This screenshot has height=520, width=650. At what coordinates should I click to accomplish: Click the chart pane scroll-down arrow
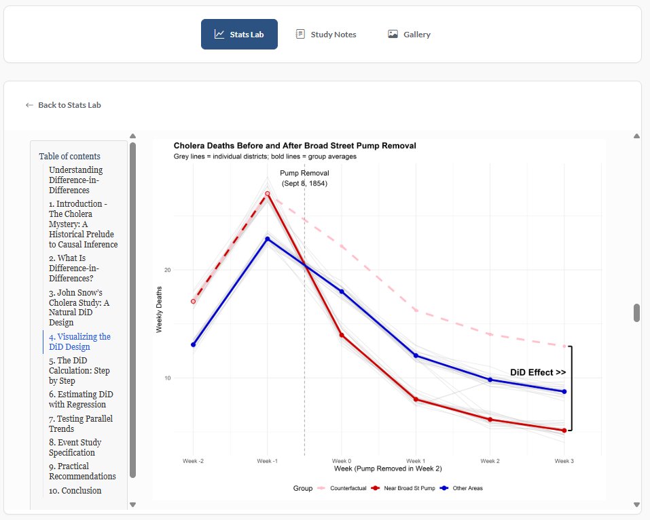[x=636, y=505]
